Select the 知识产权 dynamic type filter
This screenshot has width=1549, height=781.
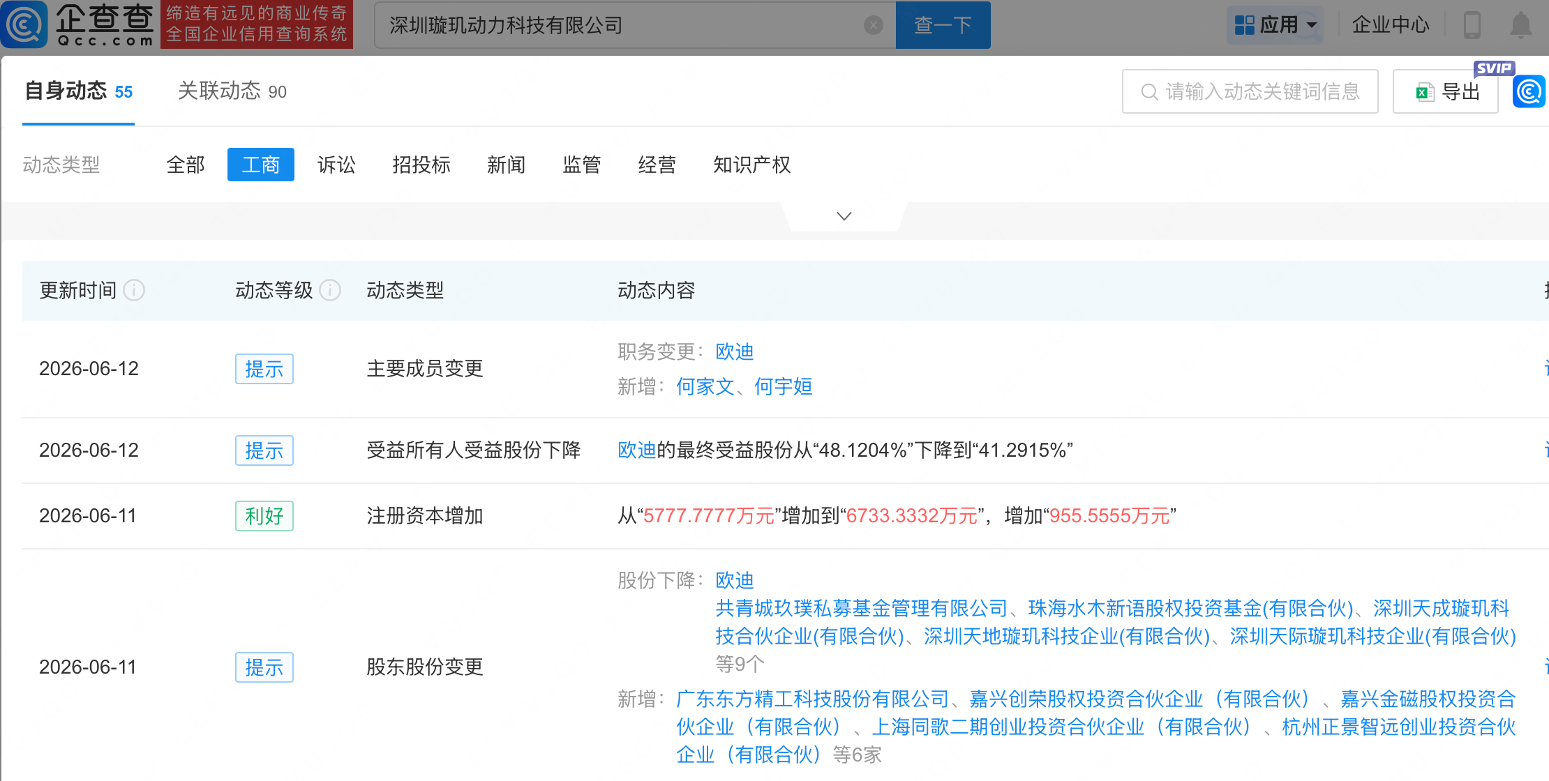pos(752,165)
